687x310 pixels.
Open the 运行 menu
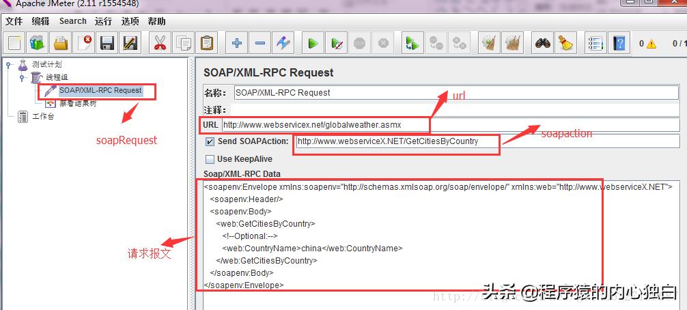pos(103,21)
